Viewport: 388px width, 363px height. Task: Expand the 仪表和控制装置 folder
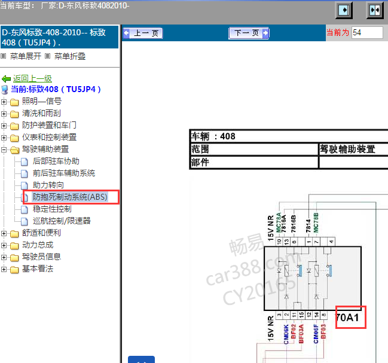(4, 138)
